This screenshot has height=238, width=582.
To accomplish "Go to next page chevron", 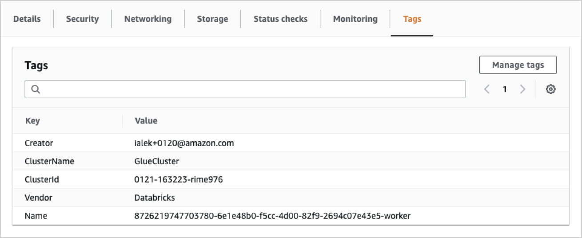I will coord(522,89).
